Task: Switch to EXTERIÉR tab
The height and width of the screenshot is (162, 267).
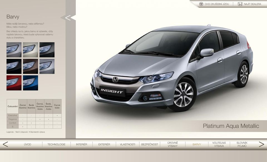Action: (104, 144)
